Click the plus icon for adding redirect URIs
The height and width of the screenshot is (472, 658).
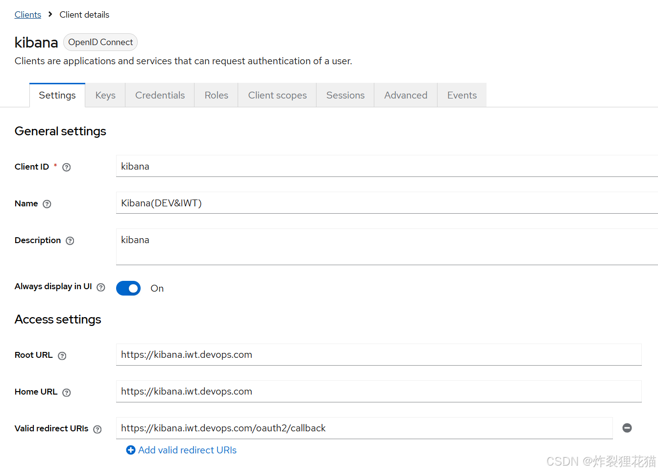[x=131, y=450]
